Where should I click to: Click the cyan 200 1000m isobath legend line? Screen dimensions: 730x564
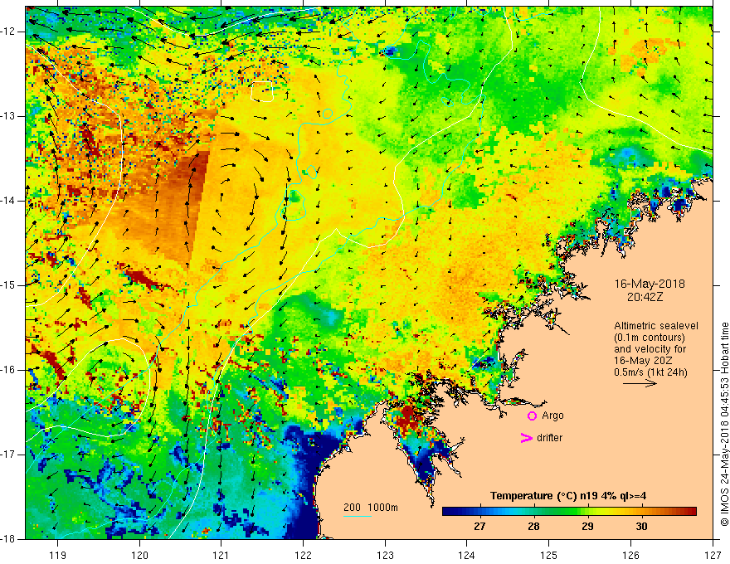[x=358, y=516]
